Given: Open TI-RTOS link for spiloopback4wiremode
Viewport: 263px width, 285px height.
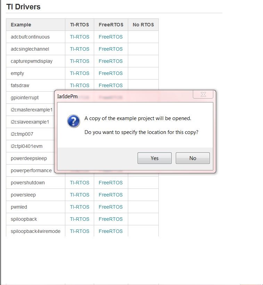Looking at the screenshot, I should click(80, 231).
